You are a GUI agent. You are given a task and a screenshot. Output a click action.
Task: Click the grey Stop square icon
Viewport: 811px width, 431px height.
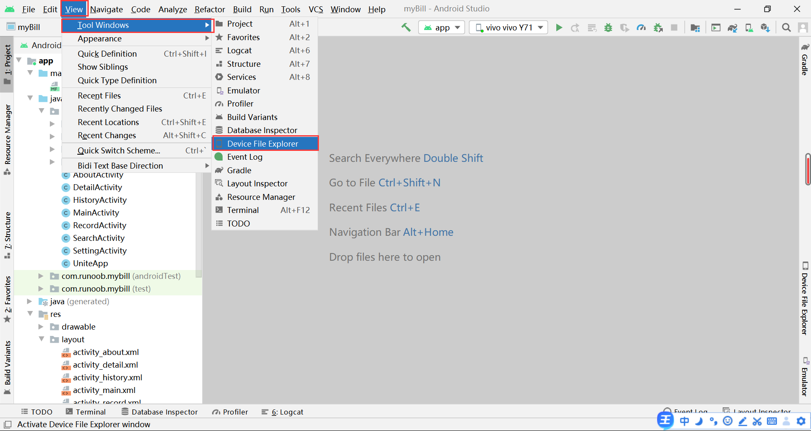674,28
